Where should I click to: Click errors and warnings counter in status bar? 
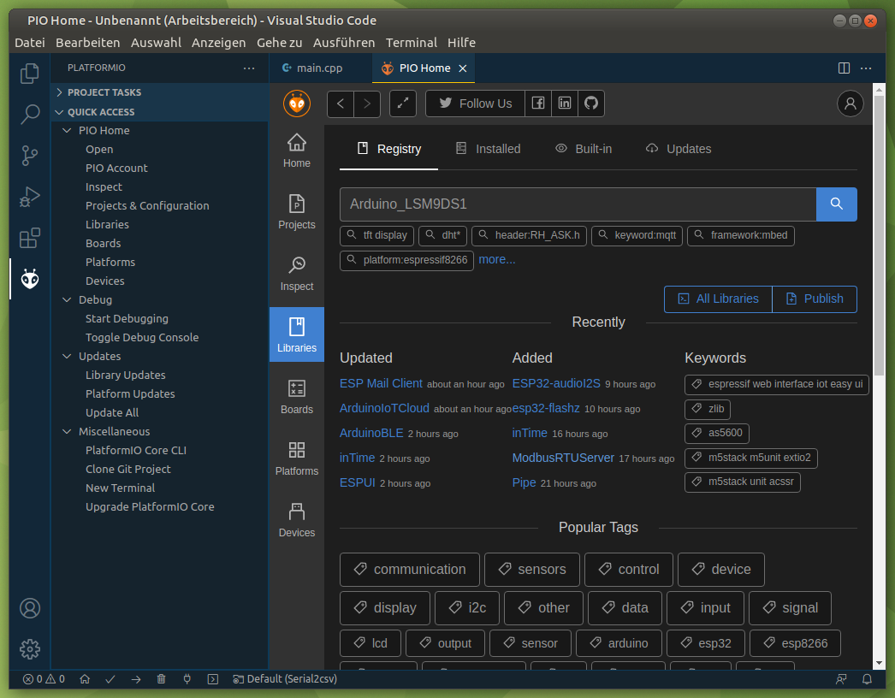point(44,679)
